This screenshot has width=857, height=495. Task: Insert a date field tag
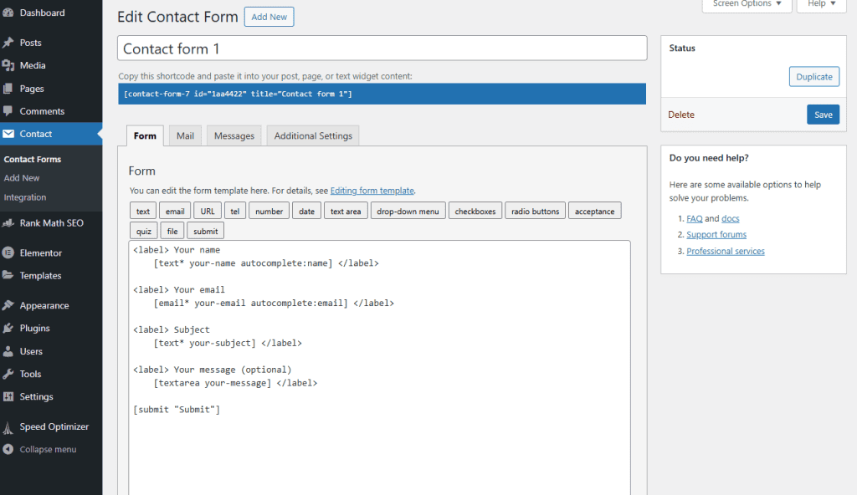click(x=306, y=211)
